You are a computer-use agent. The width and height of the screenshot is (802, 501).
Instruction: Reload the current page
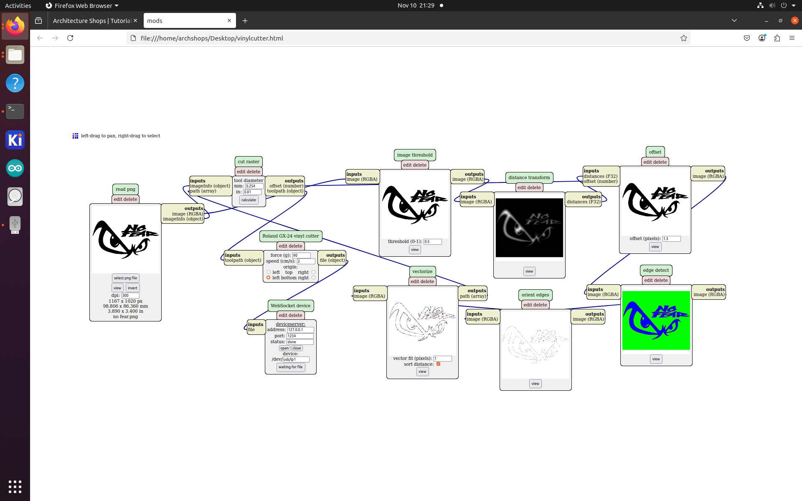[x=70, y=38]
